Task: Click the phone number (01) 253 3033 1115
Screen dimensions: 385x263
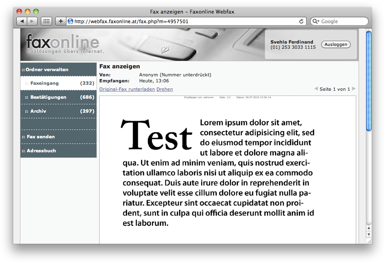Action: (293, 47)
